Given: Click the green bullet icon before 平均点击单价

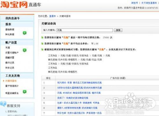Looking at the screenshot, I should (x=42, y=44).
